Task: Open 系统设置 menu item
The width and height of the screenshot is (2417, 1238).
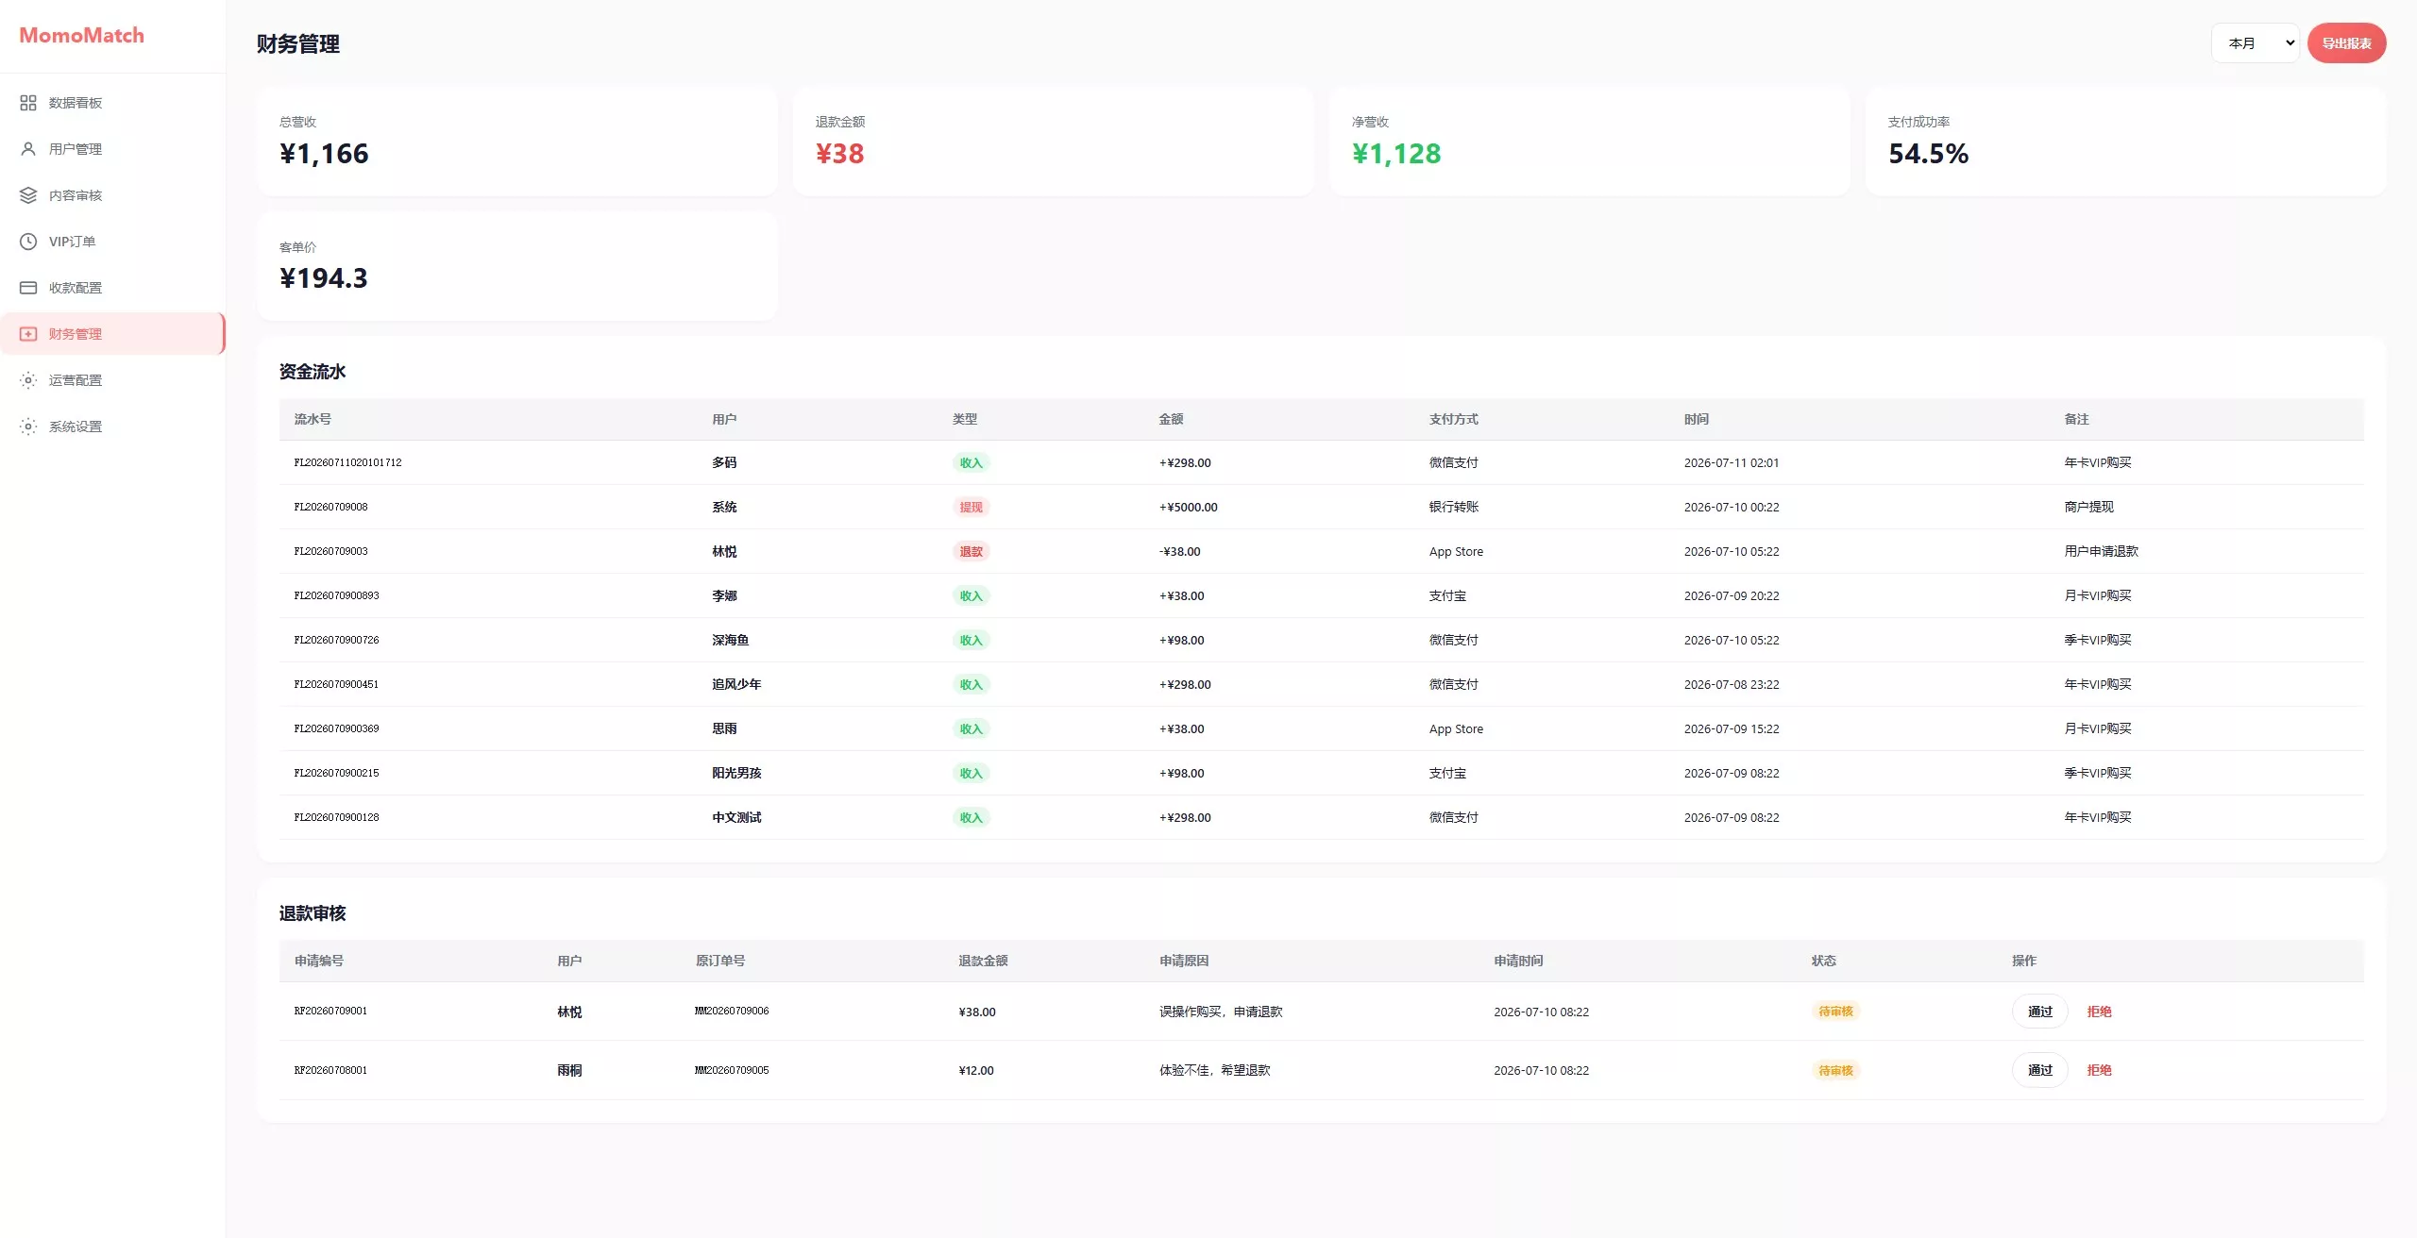Action: click(112, 427)
